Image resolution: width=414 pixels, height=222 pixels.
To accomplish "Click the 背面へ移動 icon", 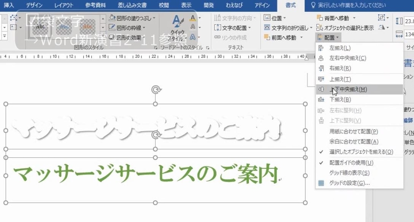I will [319, 18].
